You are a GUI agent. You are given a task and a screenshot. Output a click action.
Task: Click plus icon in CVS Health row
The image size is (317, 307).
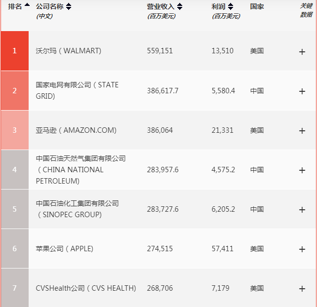pos(302,289)
